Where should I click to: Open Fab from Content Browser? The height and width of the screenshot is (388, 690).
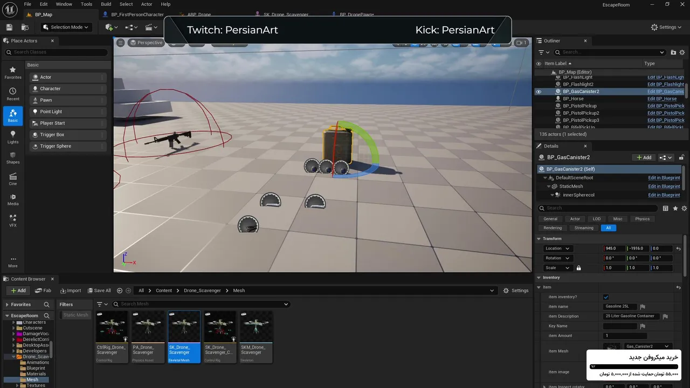tap(43, 290)
